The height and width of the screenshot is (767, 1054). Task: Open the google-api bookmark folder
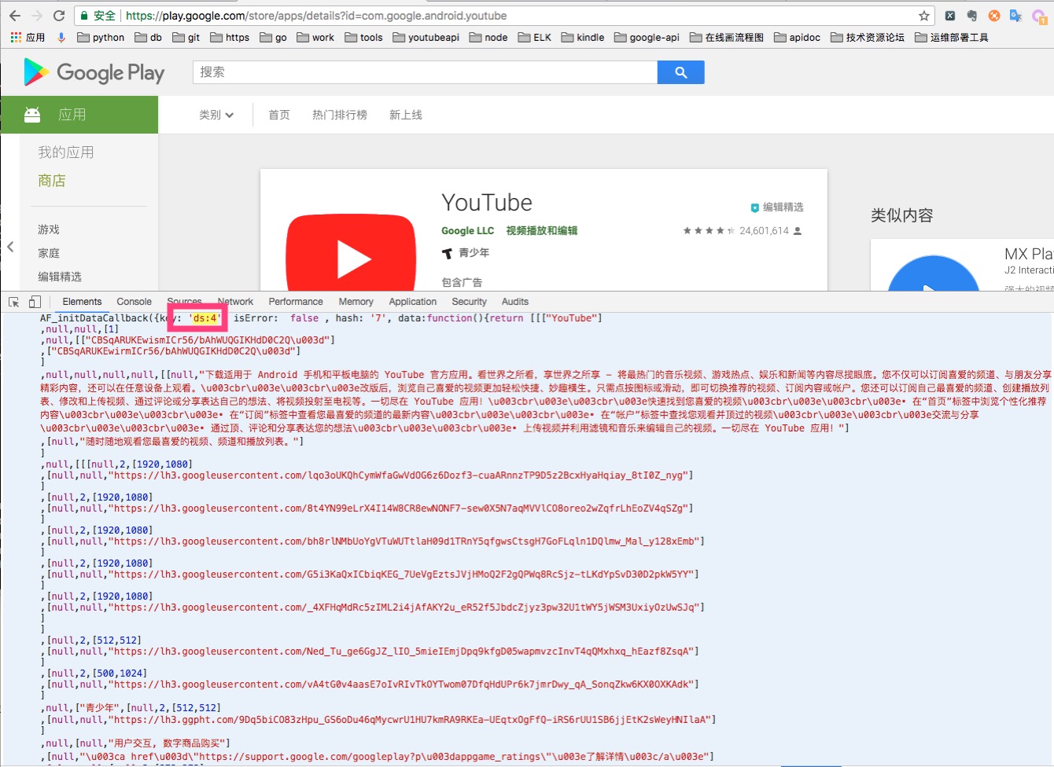tap(647, 37)
